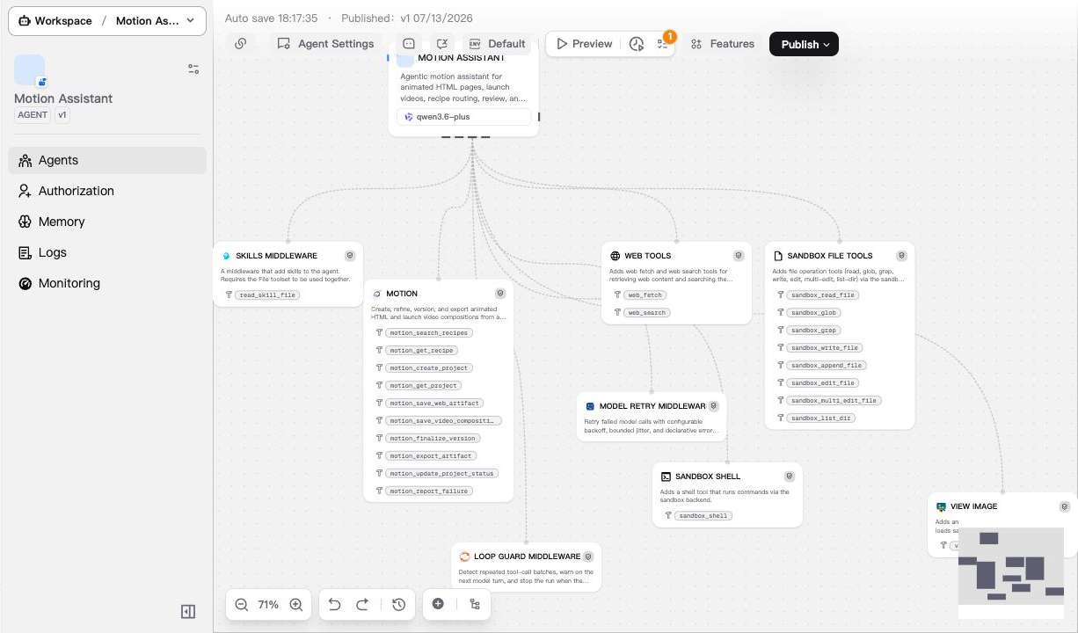
Task: Click the sliders settings icon near Motion Assistant
Action: click(x=193, y=69)
